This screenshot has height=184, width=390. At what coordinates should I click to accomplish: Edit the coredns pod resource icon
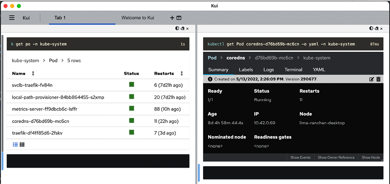point(372,79)
